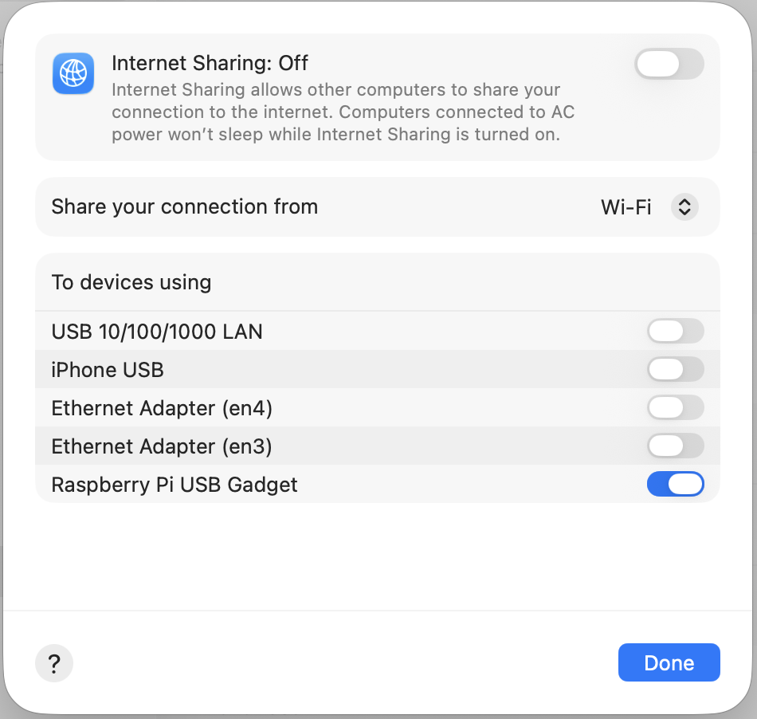Viewport: 757px width, 719px height.
Task: Click the "Share your connection from" label
Action: [x=185, y=207]
